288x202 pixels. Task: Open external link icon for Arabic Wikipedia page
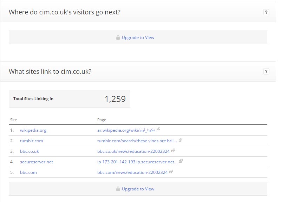pos(158,130)
